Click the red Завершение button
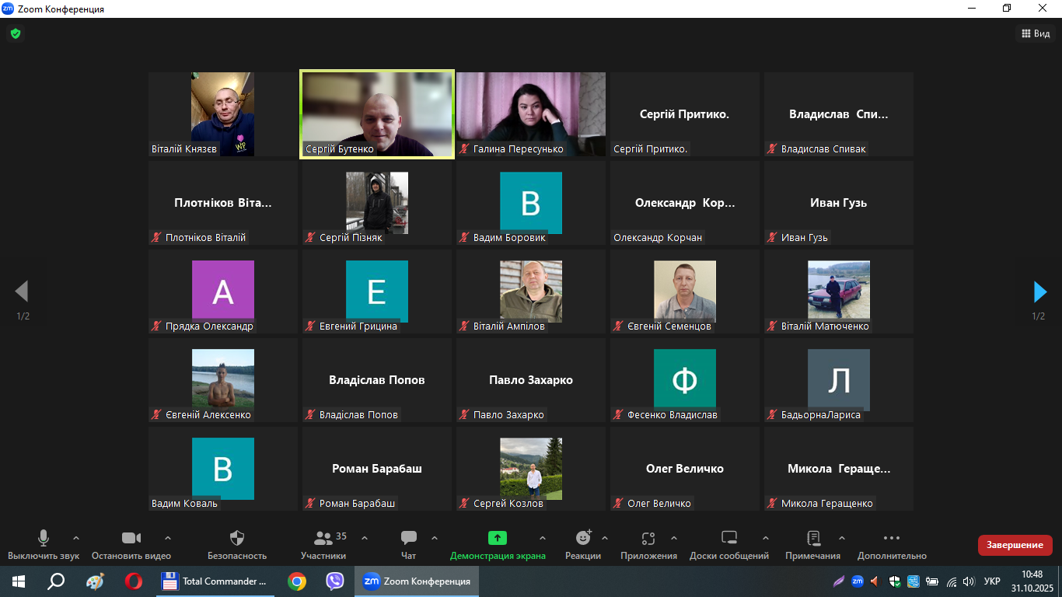Image resolution: width=1062 pixels, height=597 pixels. tap(1015, 545)
